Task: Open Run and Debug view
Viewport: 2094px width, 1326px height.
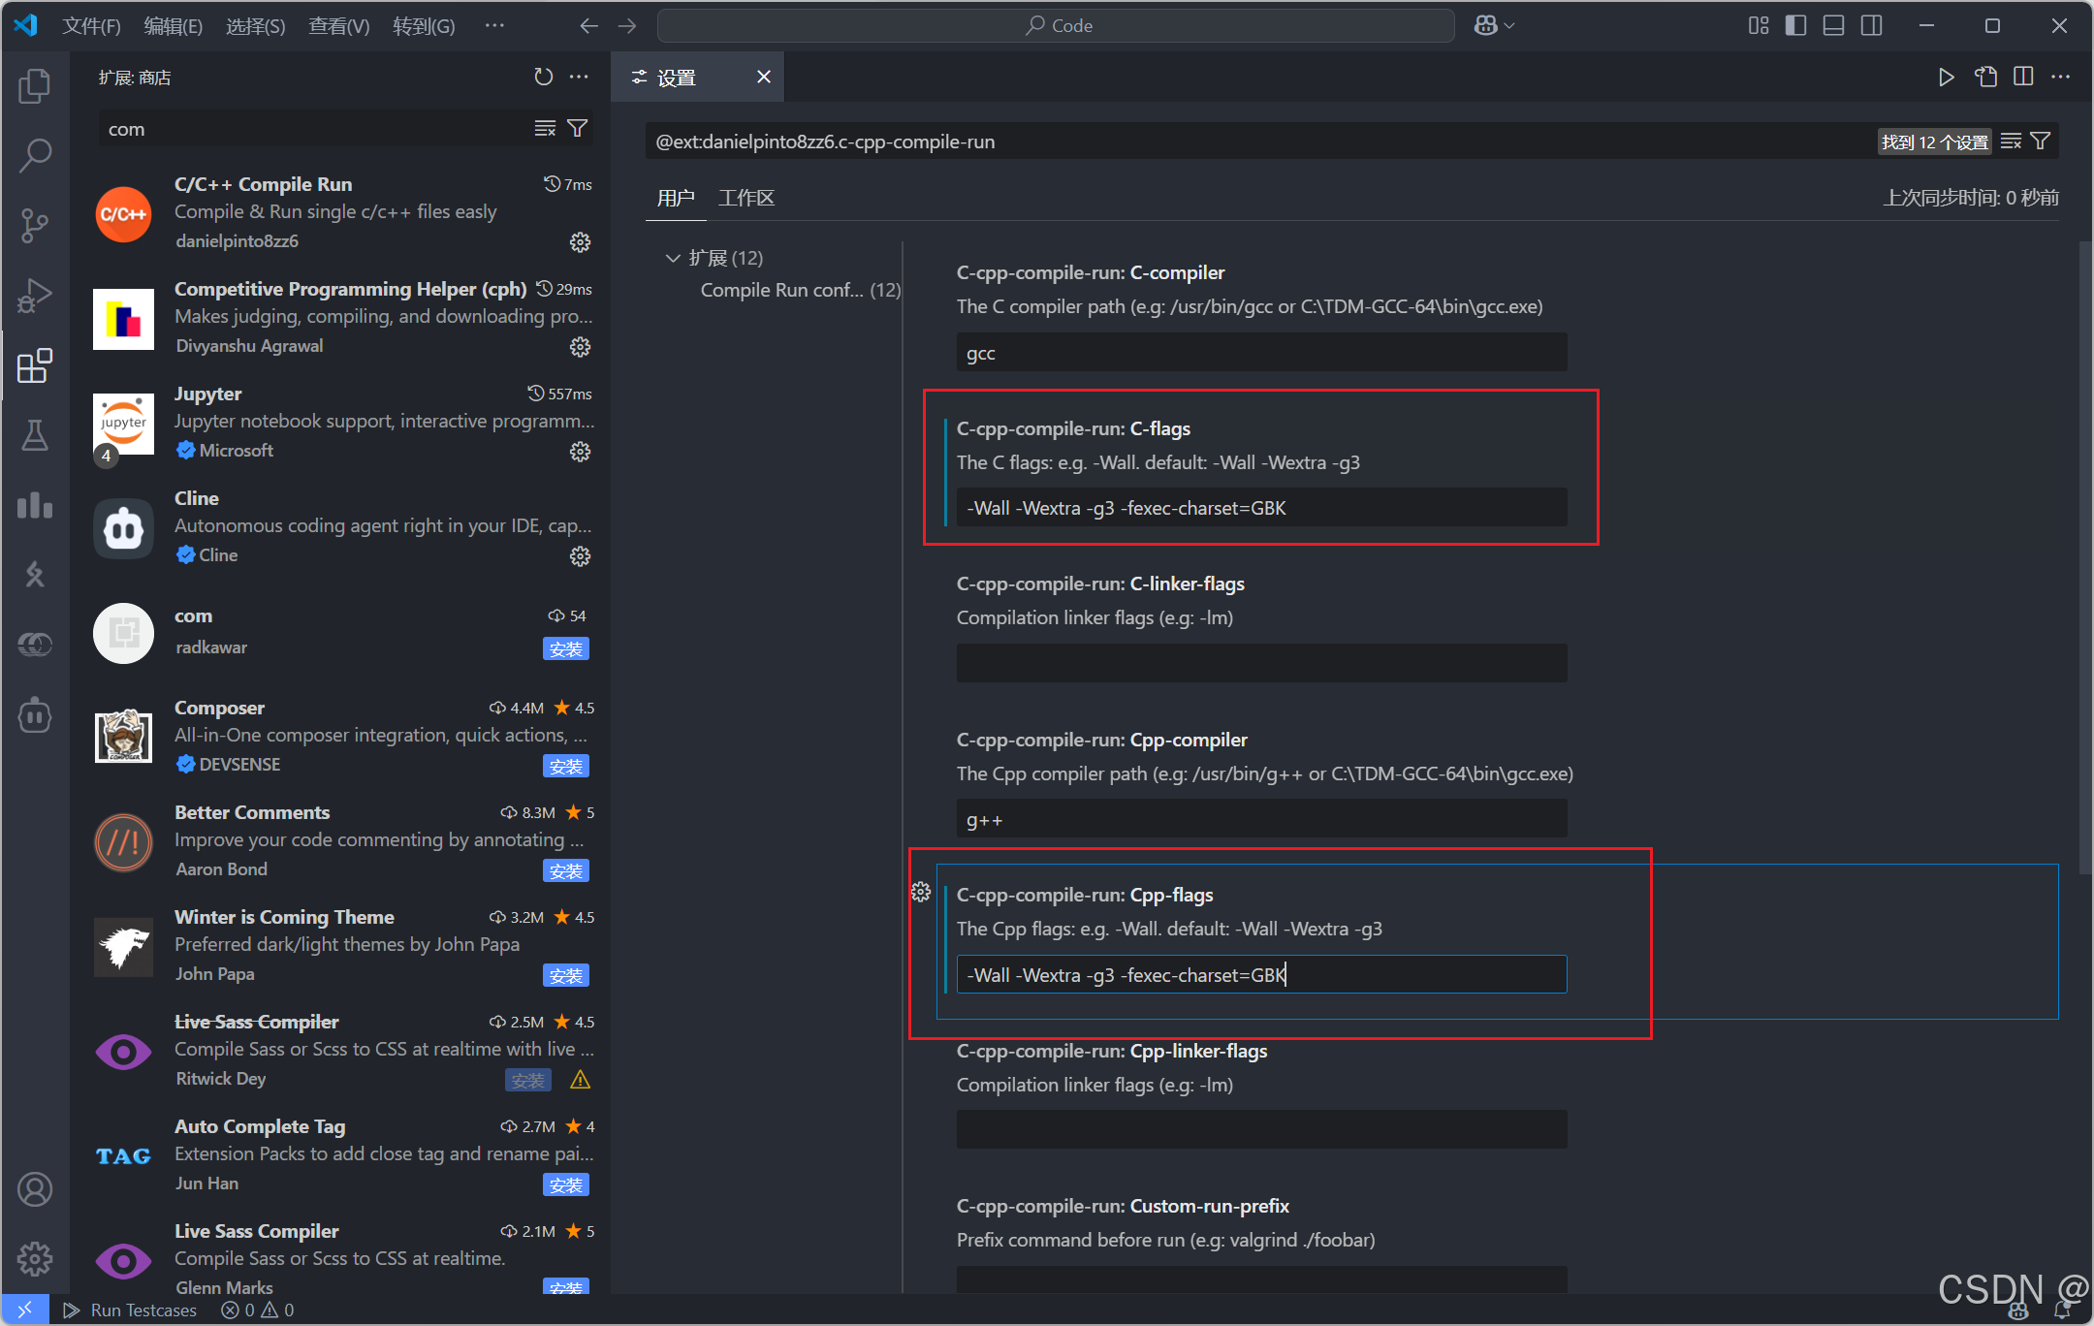Action: pyautogui.click(x=35, y=296)
